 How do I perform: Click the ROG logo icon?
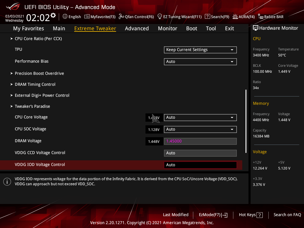[x=13, y=7]
